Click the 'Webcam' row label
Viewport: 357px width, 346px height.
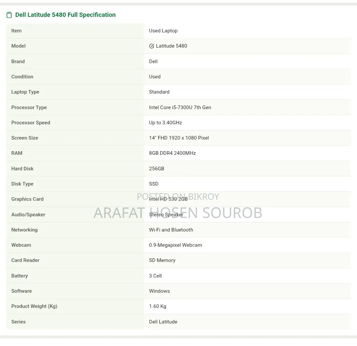pos(21,245)
